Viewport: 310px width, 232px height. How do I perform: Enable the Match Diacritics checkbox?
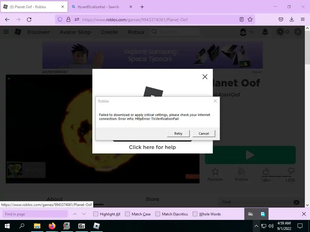[157, 214]
